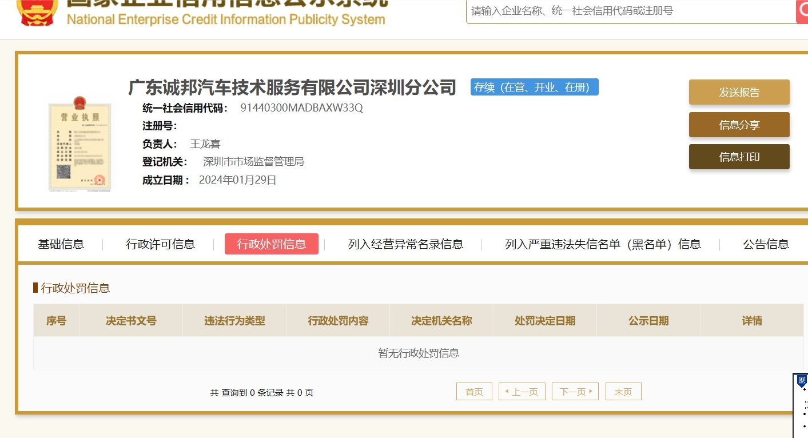Click the 存续(在营、开业、在册) status badge

tap(535, 87)
